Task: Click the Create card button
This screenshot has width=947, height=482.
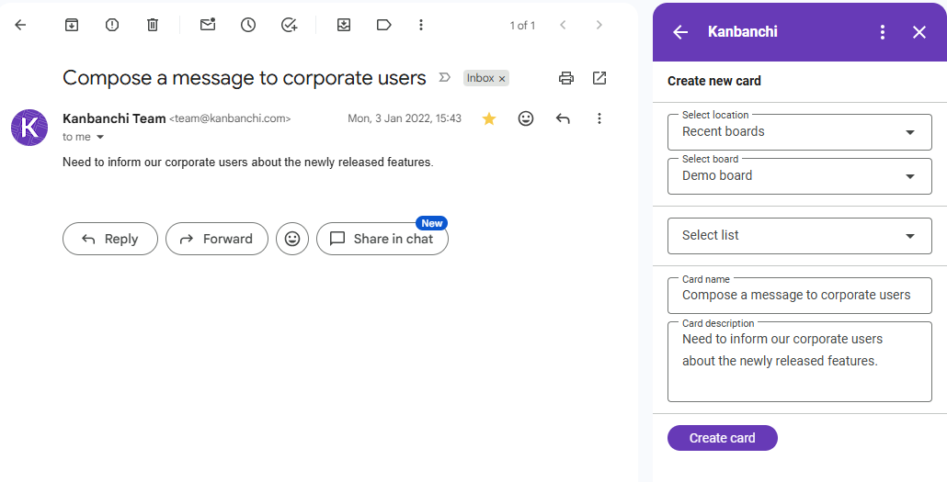Action: tap(723, 438)
